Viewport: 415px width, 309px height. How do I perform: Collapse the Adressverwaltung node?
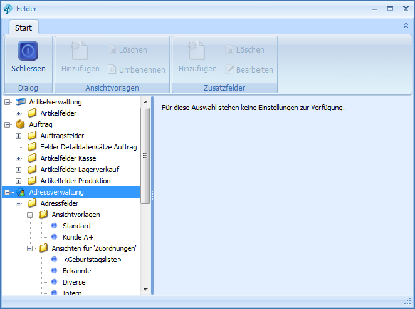point(7,192)
